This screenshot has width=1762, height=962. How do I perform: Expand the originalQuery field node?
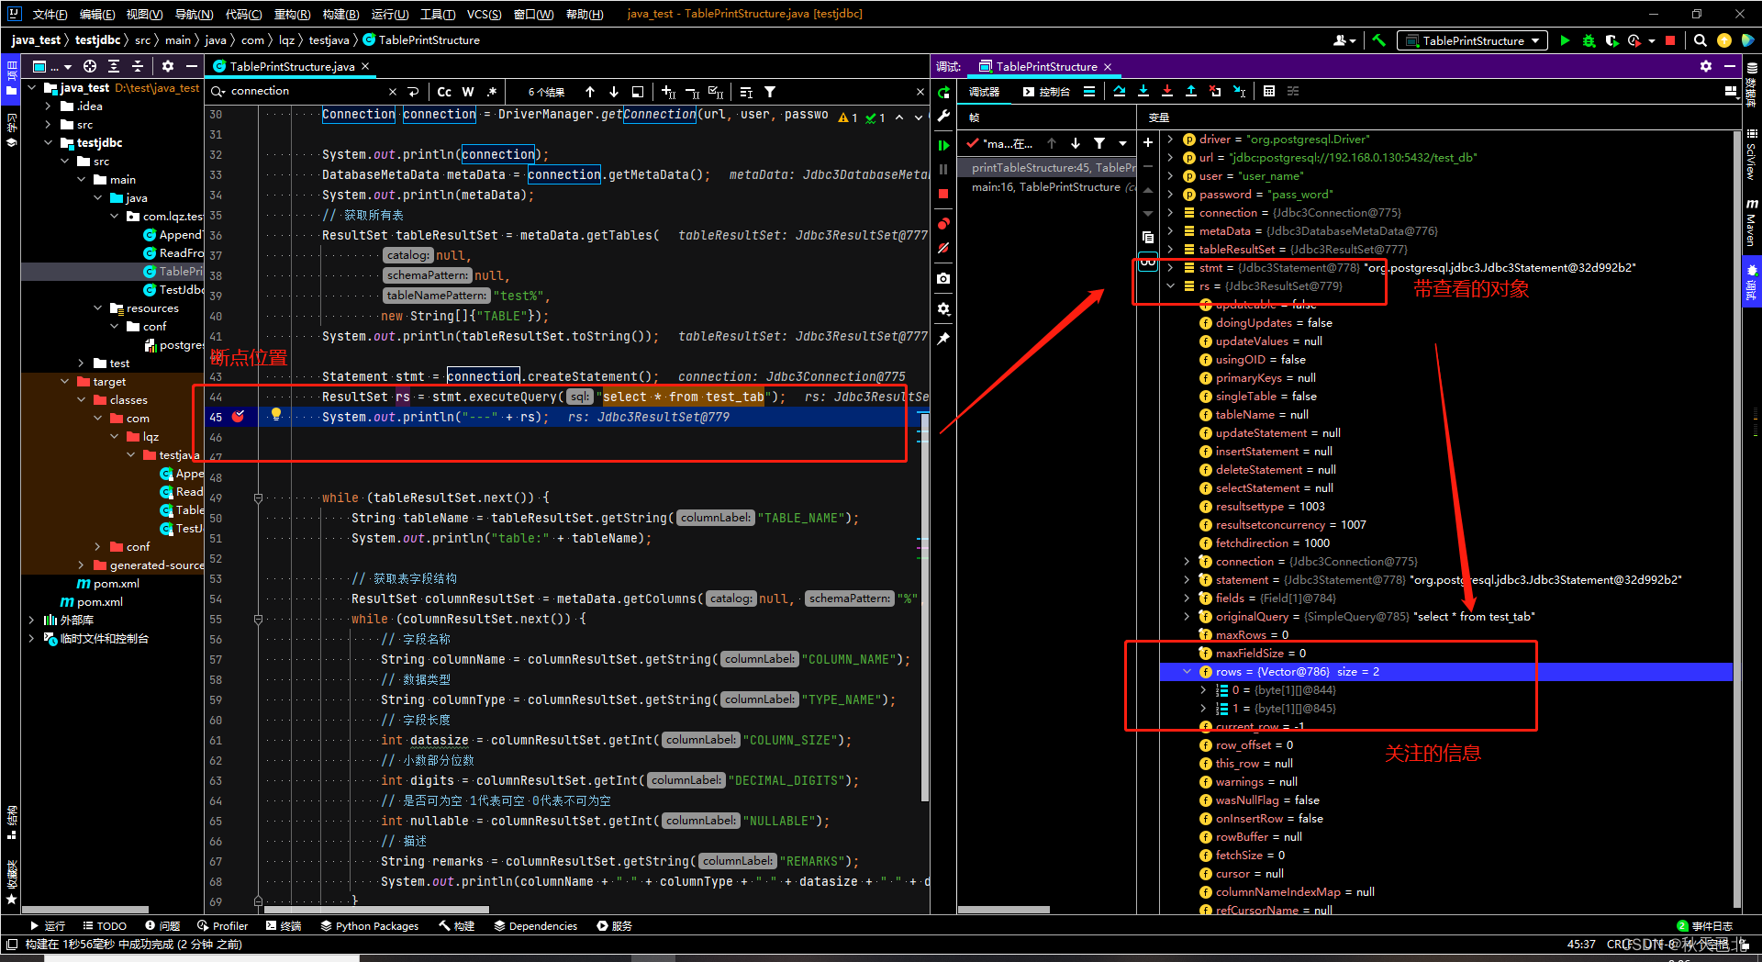[x=1187, y=617]
